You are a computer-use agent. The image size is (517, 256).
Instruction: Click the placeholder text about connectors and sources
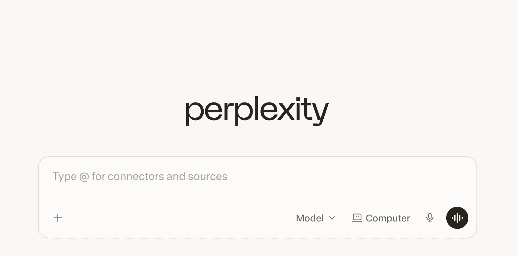[140, 177]
